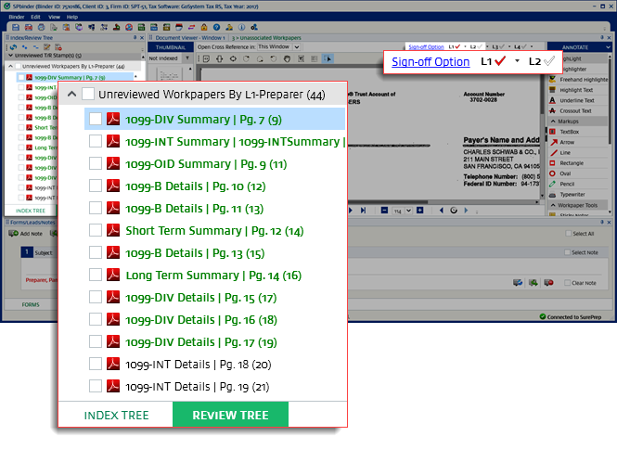Collapse Unreviewed Workpapers By L1-Preparer group
This screenshot has height=449, width=617.
[x=71, y=95]
